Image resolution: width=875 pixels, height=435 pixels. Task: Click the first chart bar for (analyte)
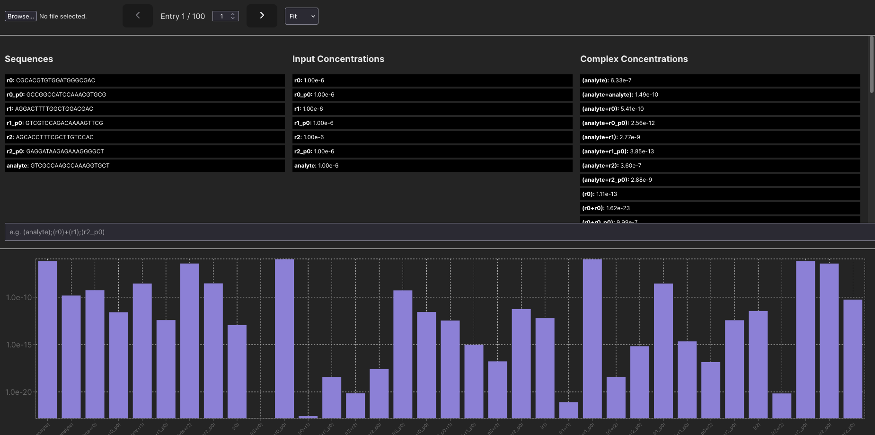tap(47, 339)
